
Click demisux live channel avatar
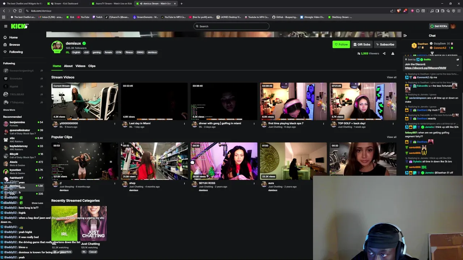coord(57,47)
